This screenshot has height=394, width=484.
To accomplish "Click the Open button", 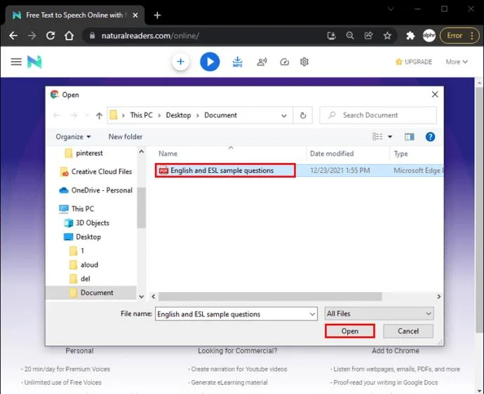I will (350, 331).
